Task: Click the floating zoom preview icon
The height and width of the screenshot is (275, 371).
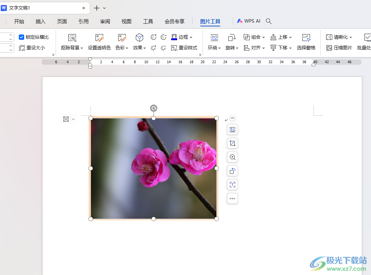Action: (x=232, y=157)
